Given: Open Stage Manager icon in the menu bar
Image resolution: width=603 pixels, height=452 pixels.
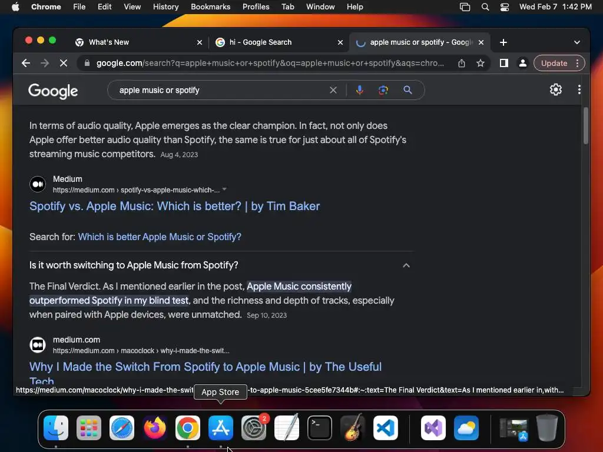Looking at the screenshot, I should coord(465,7).
